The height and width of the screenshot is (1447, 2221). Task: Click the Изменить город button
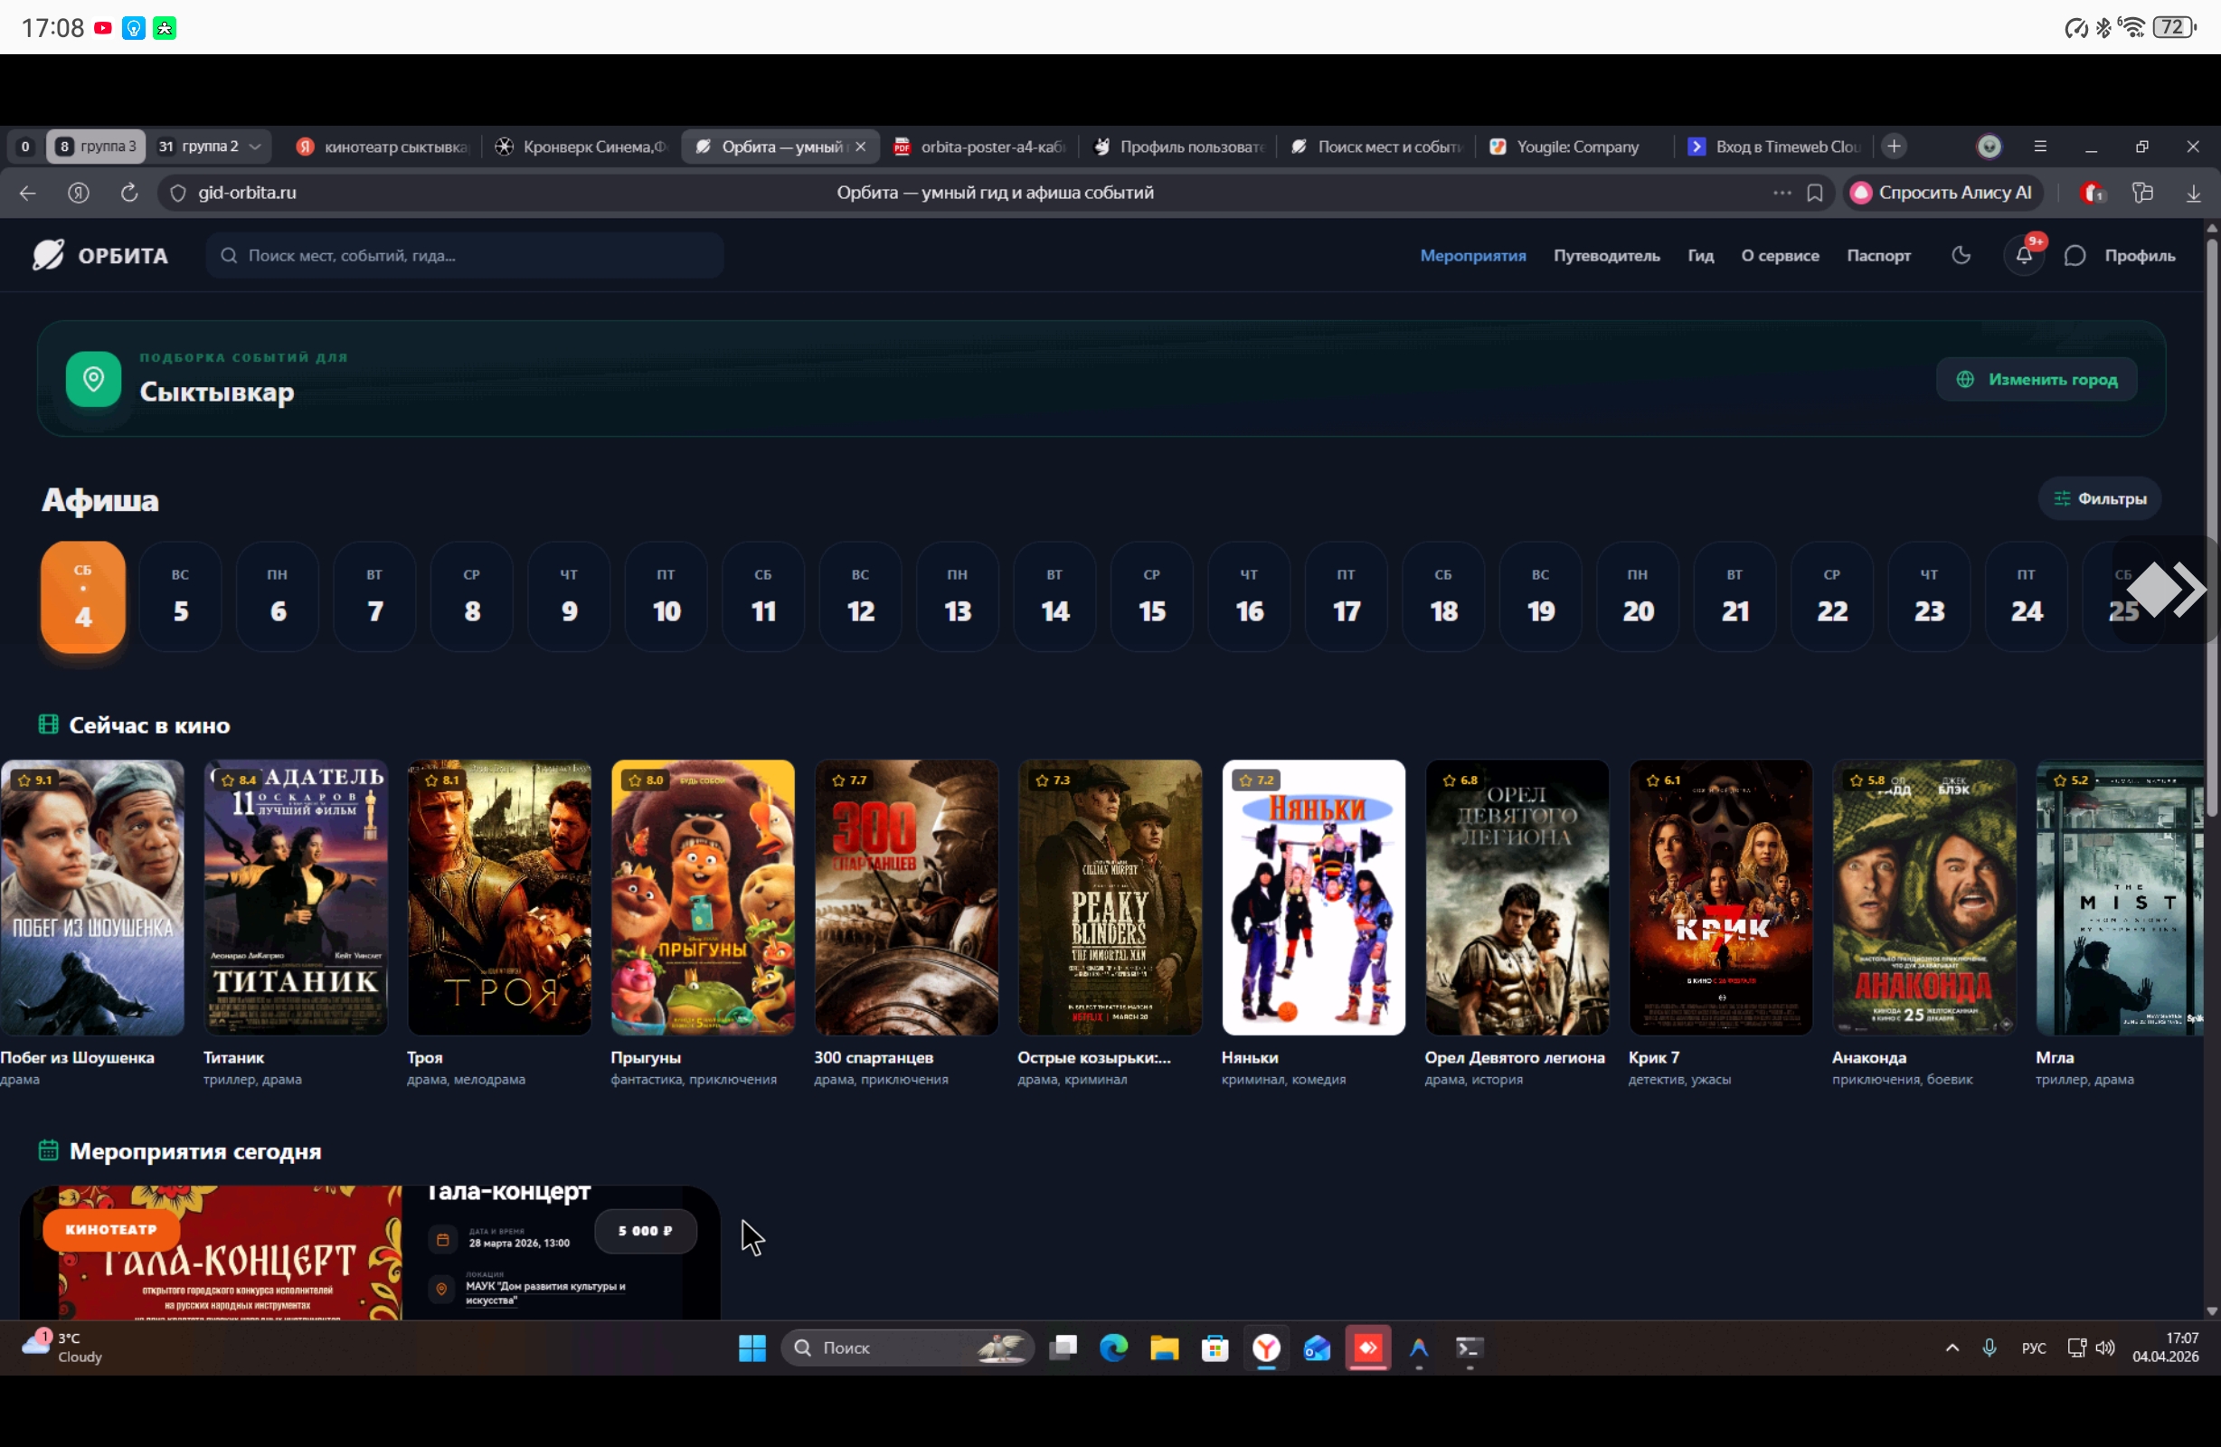click(x=2037, y=379)
